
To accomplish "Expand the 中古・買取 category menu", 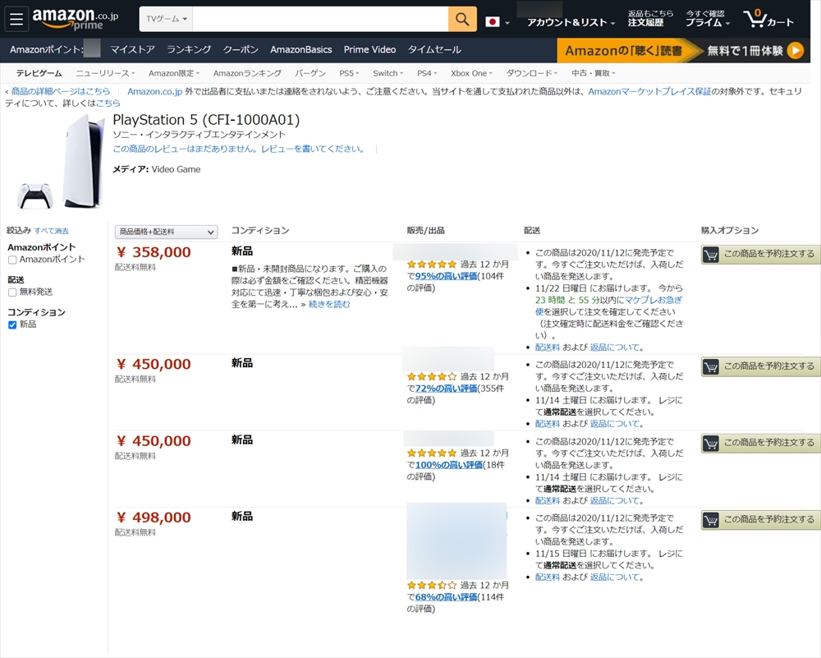I will 593,73.
